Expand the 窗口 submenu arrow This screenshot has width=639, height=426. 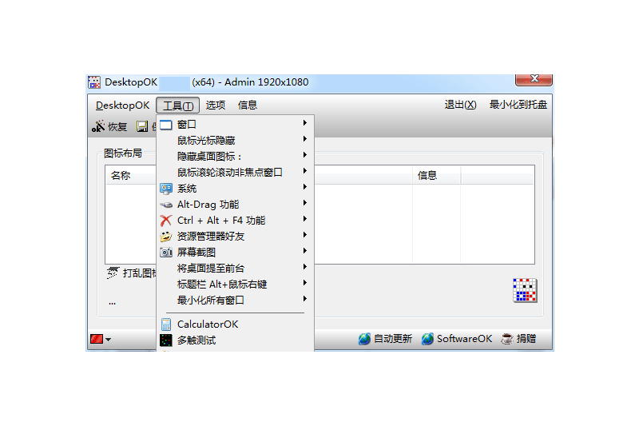[304, 123]
